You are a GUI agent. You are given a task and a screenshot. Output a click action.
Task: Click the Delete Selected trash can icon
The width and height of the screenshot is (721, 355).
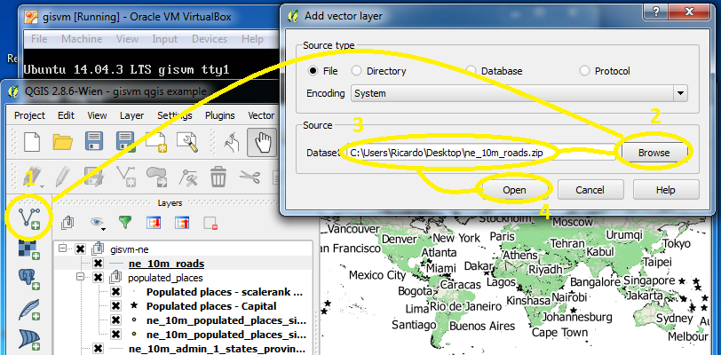[x=218, y=177]
